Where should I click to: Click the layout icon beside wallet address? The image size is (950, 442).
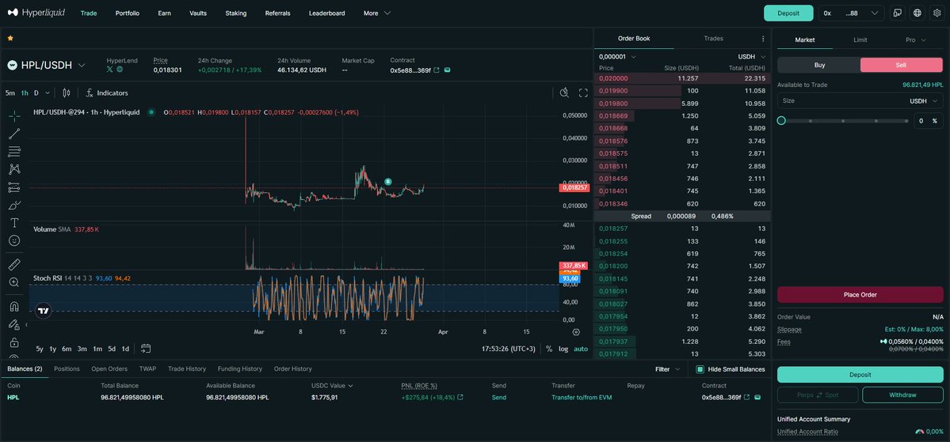898,13
